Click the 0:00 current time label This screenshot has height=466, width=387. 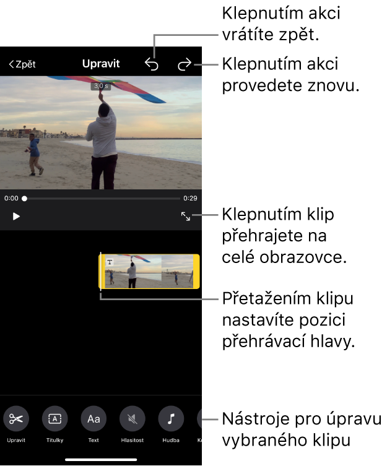pos(11,198)
